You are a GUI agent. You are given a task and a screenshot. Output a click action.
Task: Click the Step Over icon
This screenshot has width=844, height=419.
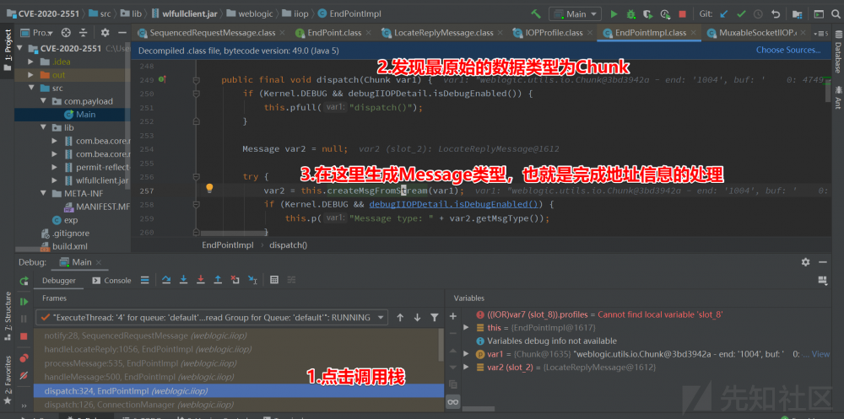point(165,280)
